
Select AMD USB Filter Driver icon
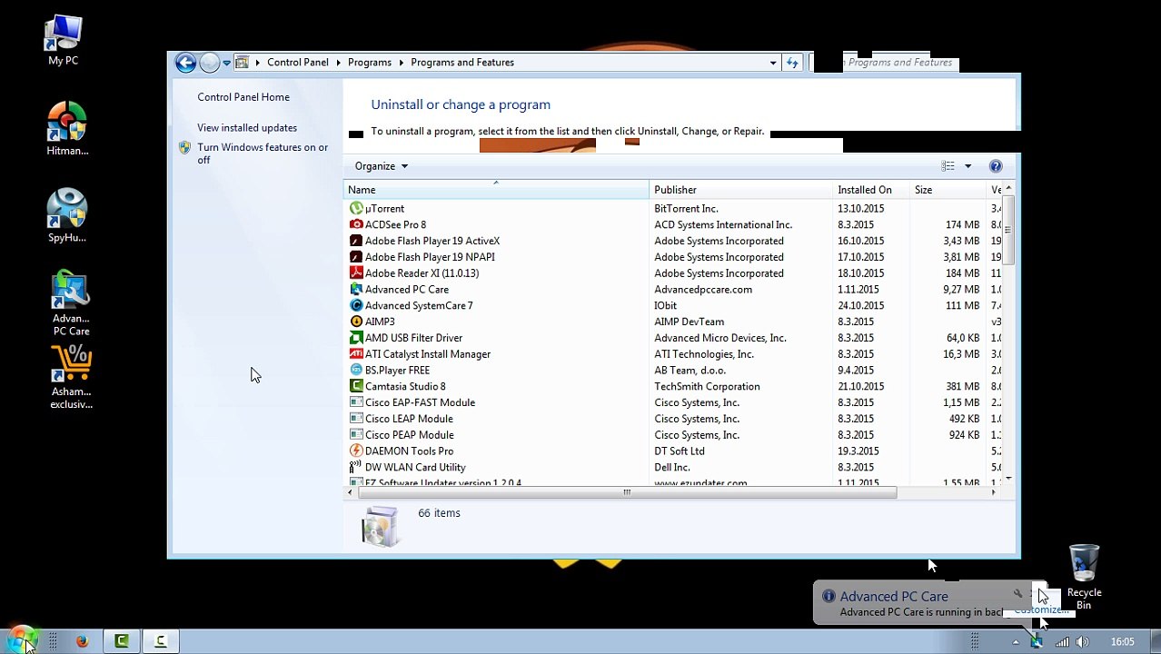click(x=356, y=338)
